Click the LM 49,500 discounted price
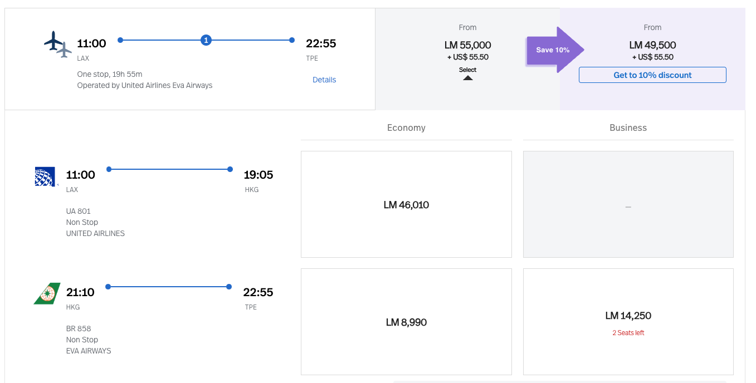 pos(652,45)
